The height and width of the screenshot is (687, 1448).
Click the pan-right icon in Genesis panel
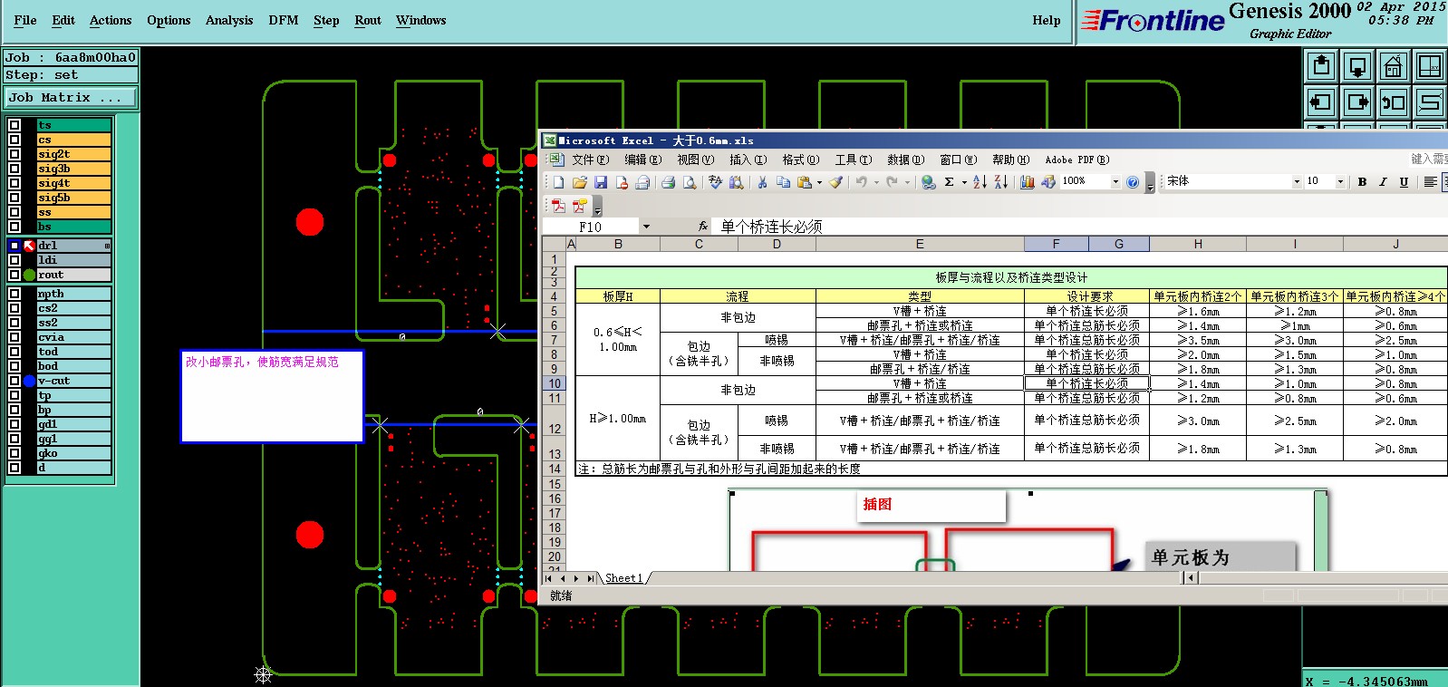coord(1357,102)
